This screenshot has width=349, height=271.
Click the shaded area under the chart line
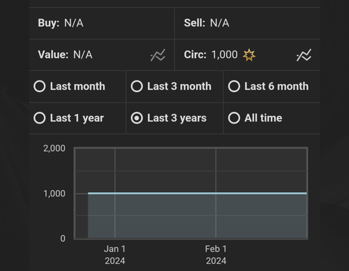click(x=198, y=217)
